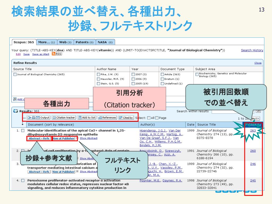Click the Edit query link
Viewport: 272px width, 204px height.
point(18,54)
